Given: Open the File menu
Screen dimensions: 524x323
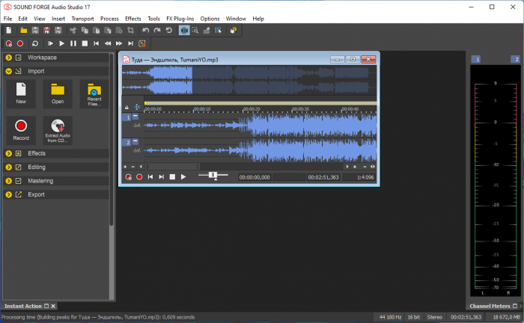Looking at the screenshot, I should click(x=7, y=19).
